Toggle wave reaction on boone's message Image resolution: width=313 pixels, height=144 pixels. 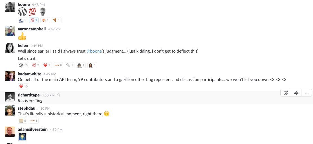[x=23, y=20]
